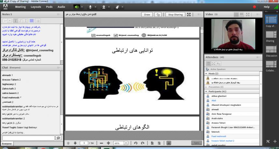Collapse the Hosts (2) group
279x149 pixels.
[206, 74]
